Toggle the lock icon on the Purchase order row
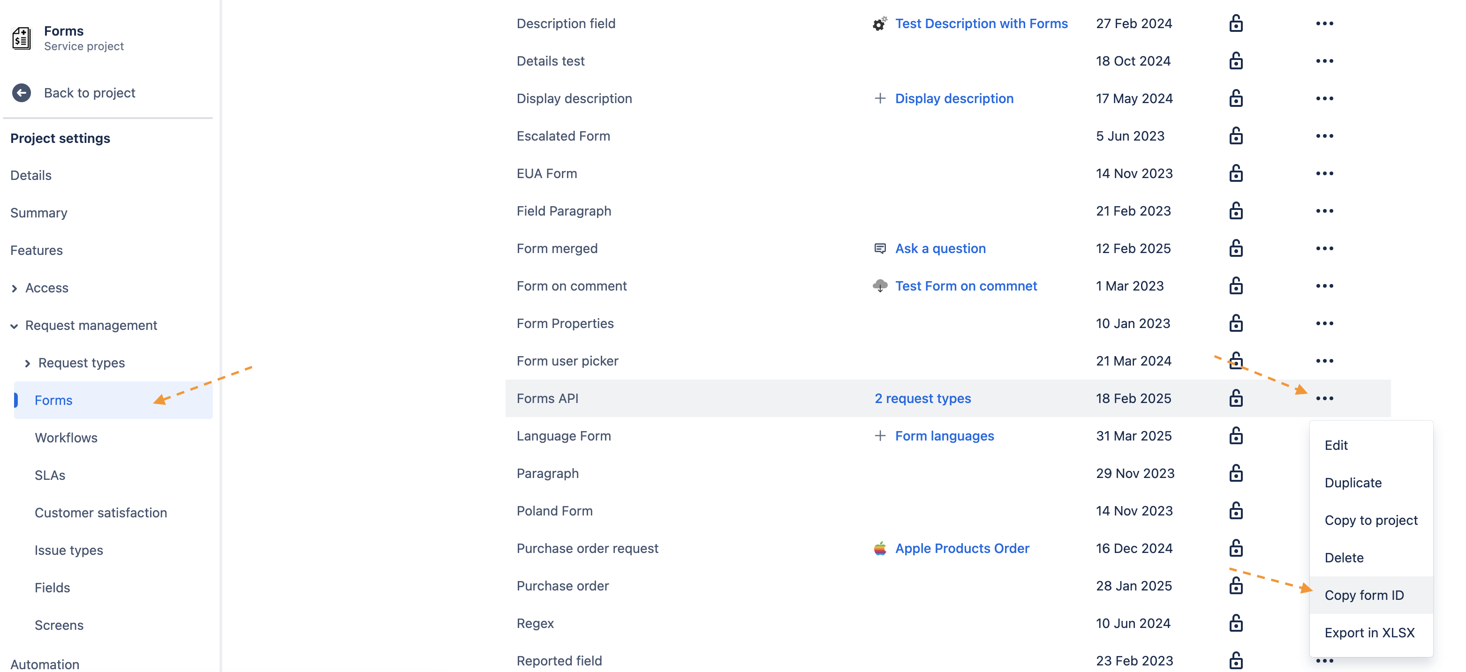 [x=1236, y=586]
